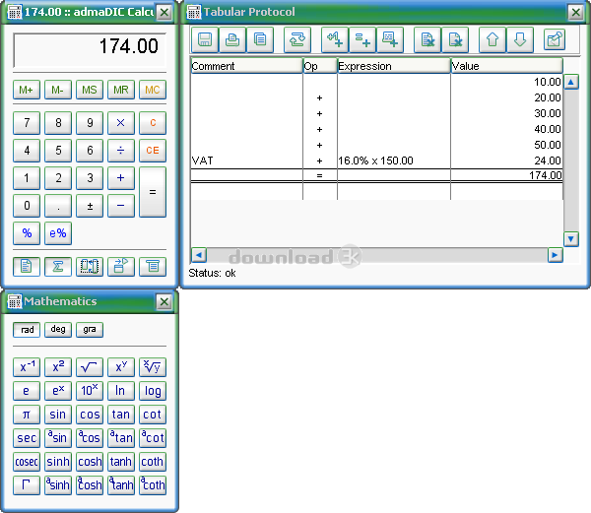Select the 174.00 result value in protocol table
This screenshot has height=513, width=591.
(507, 175)
